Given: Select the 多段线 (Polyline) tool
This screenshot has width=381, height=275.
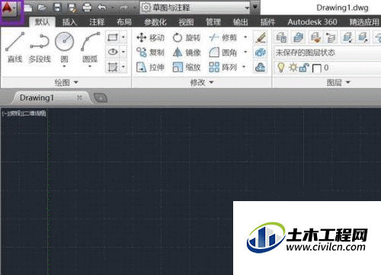Looking at the screenshot, I should [40, 47].
